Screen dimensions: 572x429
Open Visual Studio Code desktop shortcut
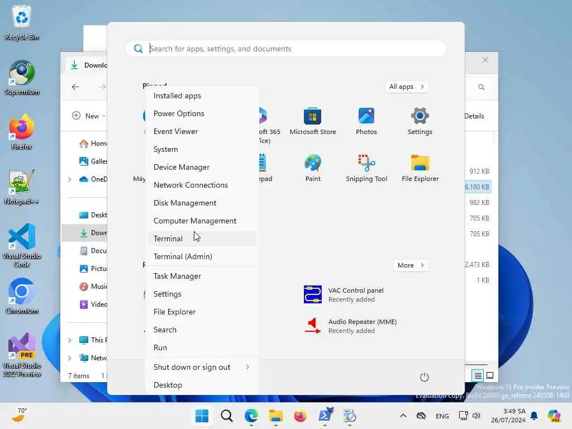(22, 246)
